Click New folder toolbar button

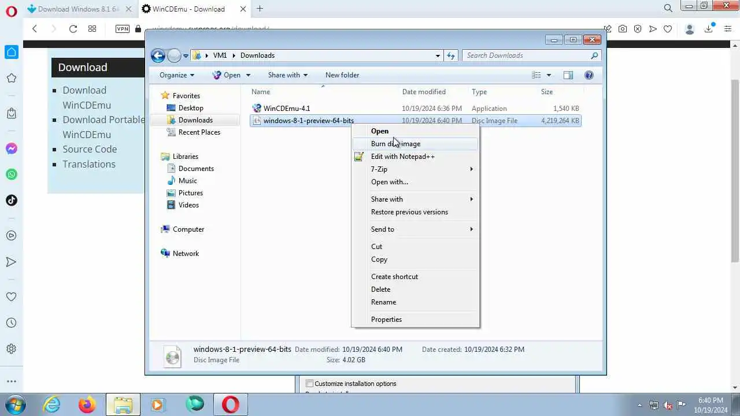click(342, 75)
